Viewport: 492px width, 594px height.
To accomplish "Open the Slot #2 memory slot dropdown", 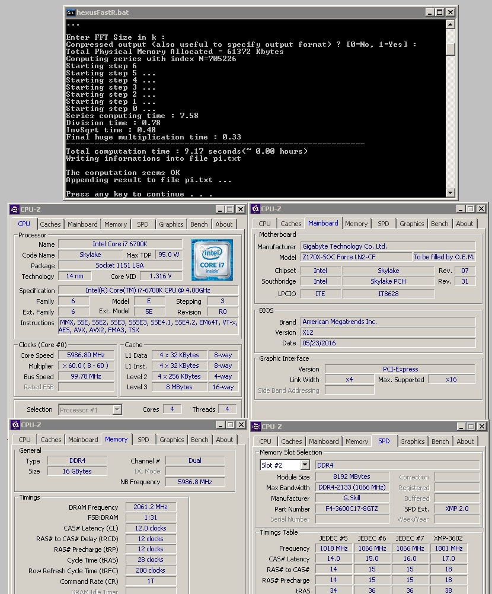I will pos(305,465).
